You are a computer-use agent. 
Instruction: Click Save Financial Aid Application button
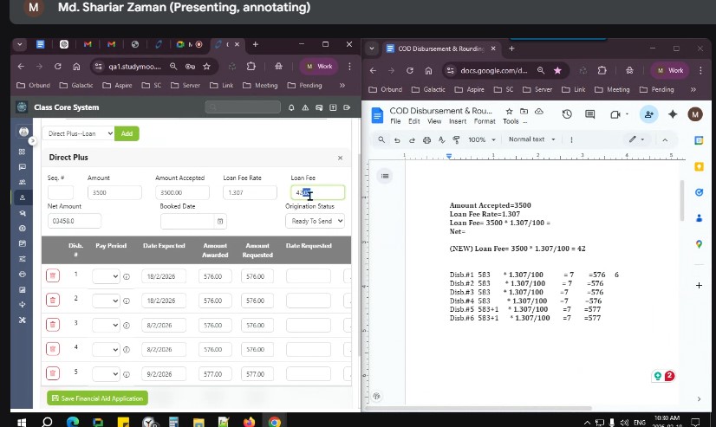(x=97, y=398)
